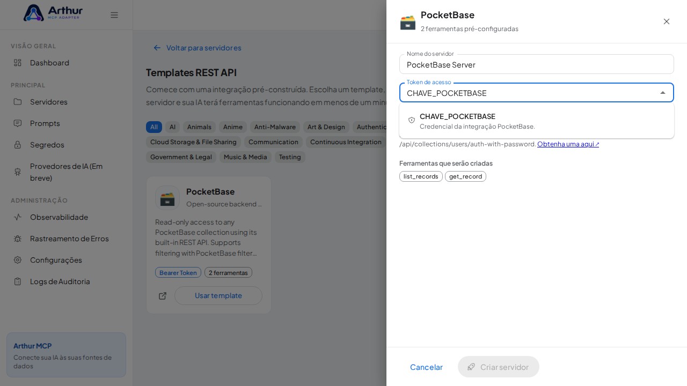Filter templates by Anime category

click(233, 127)
